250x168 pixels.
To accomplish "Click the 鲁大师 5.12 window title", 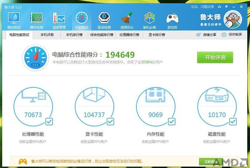I will (13, 7).
